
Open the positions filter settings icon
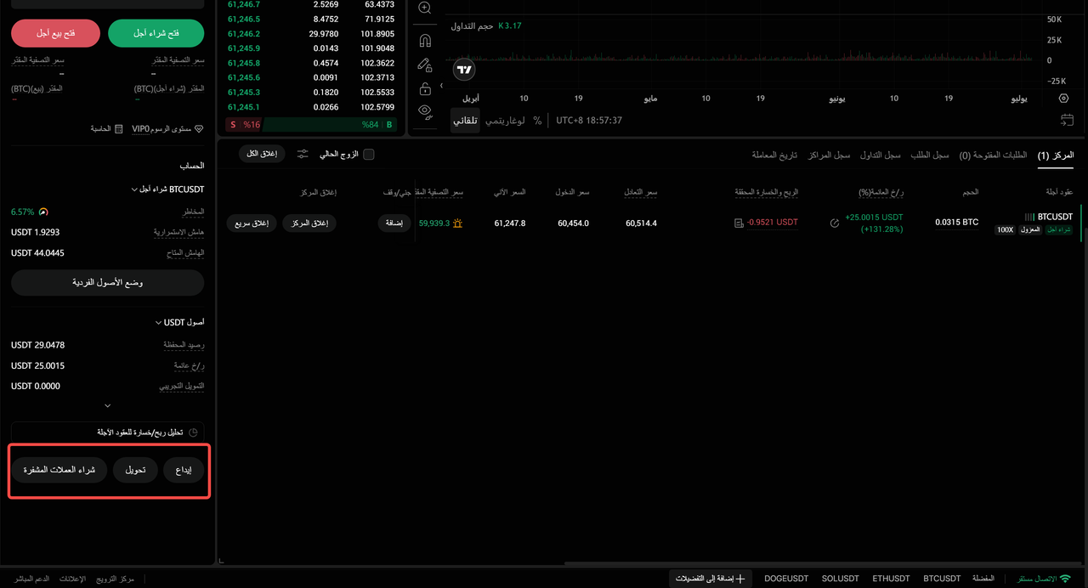[x=303, y=154]
